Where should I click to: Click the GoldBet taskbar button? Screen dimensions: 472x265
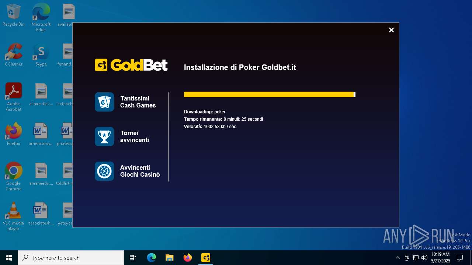(206, 258)
